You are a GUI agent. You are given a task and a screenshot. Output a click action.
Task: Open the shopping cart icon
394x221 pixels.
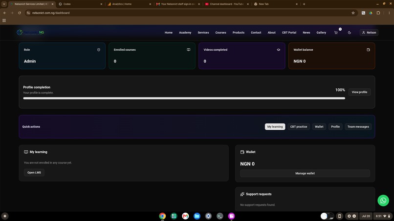point(336,33)
